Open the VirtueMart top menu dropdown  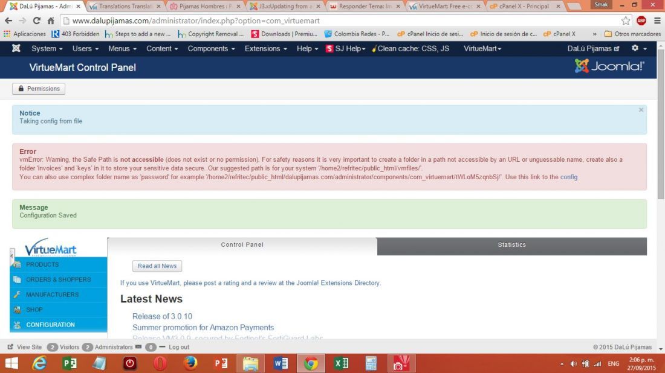point(482,48)
